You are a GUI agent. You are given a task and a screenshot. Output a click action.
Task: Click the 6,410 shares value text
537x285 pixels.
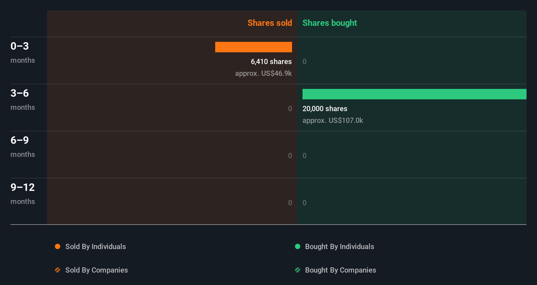[x=271, y=61]
